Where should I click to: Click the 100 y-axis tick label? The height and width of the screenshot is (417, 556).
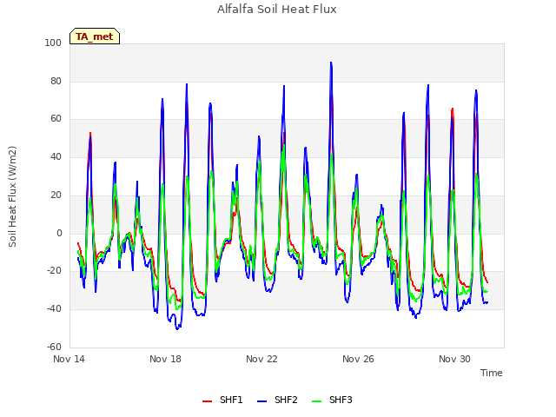pyautogui.click(x=53, y=43)
